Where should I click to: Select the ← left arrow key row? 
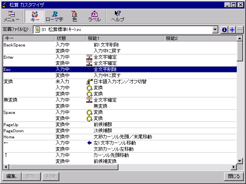[120, 143]
